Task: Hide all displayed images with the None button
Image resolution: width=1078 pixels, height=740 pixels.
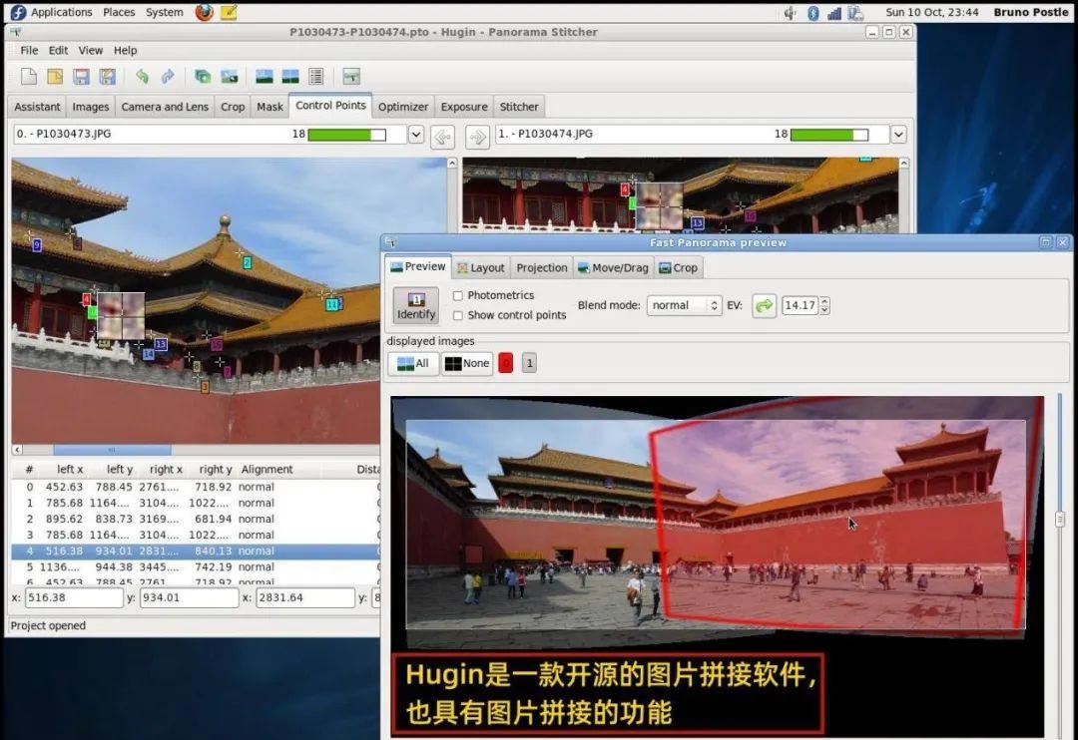Action: (467, 362)
